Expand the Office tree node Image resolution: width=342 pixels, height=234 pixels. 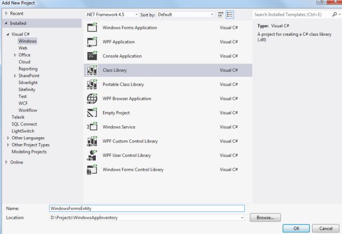[15, 55]
